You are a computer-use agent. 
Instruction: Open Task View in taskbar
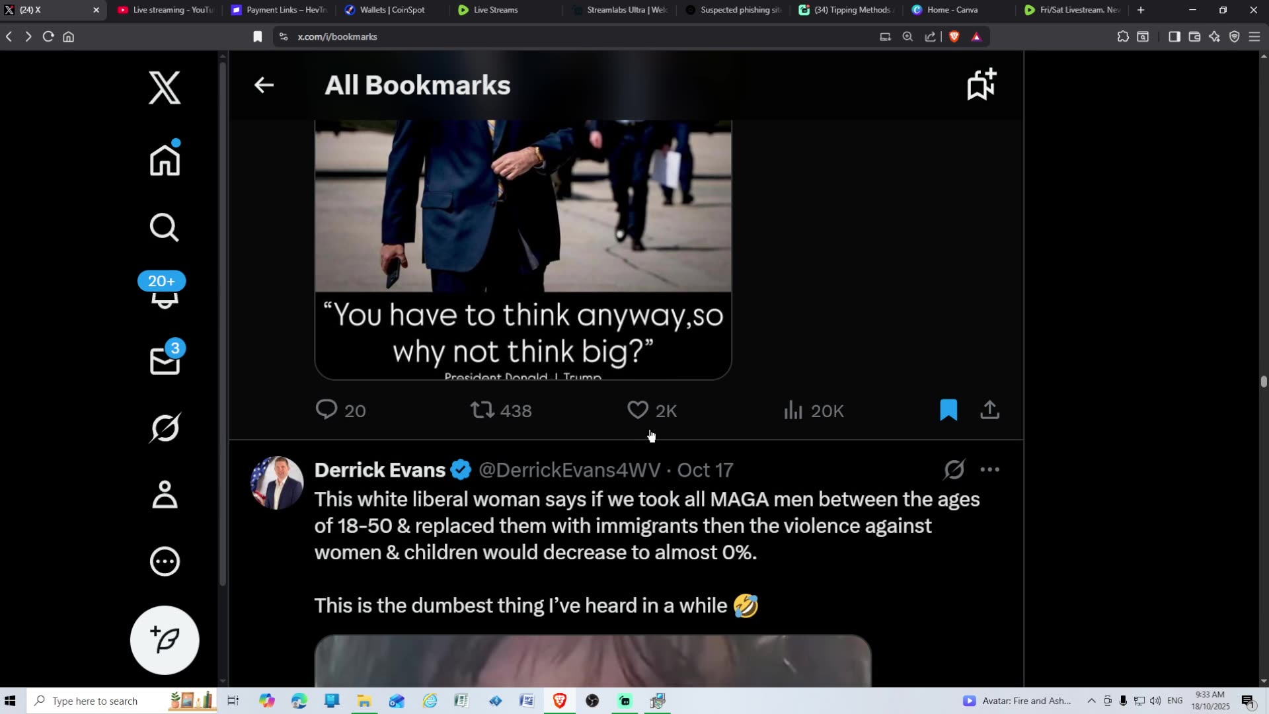(x=233, y=701)
